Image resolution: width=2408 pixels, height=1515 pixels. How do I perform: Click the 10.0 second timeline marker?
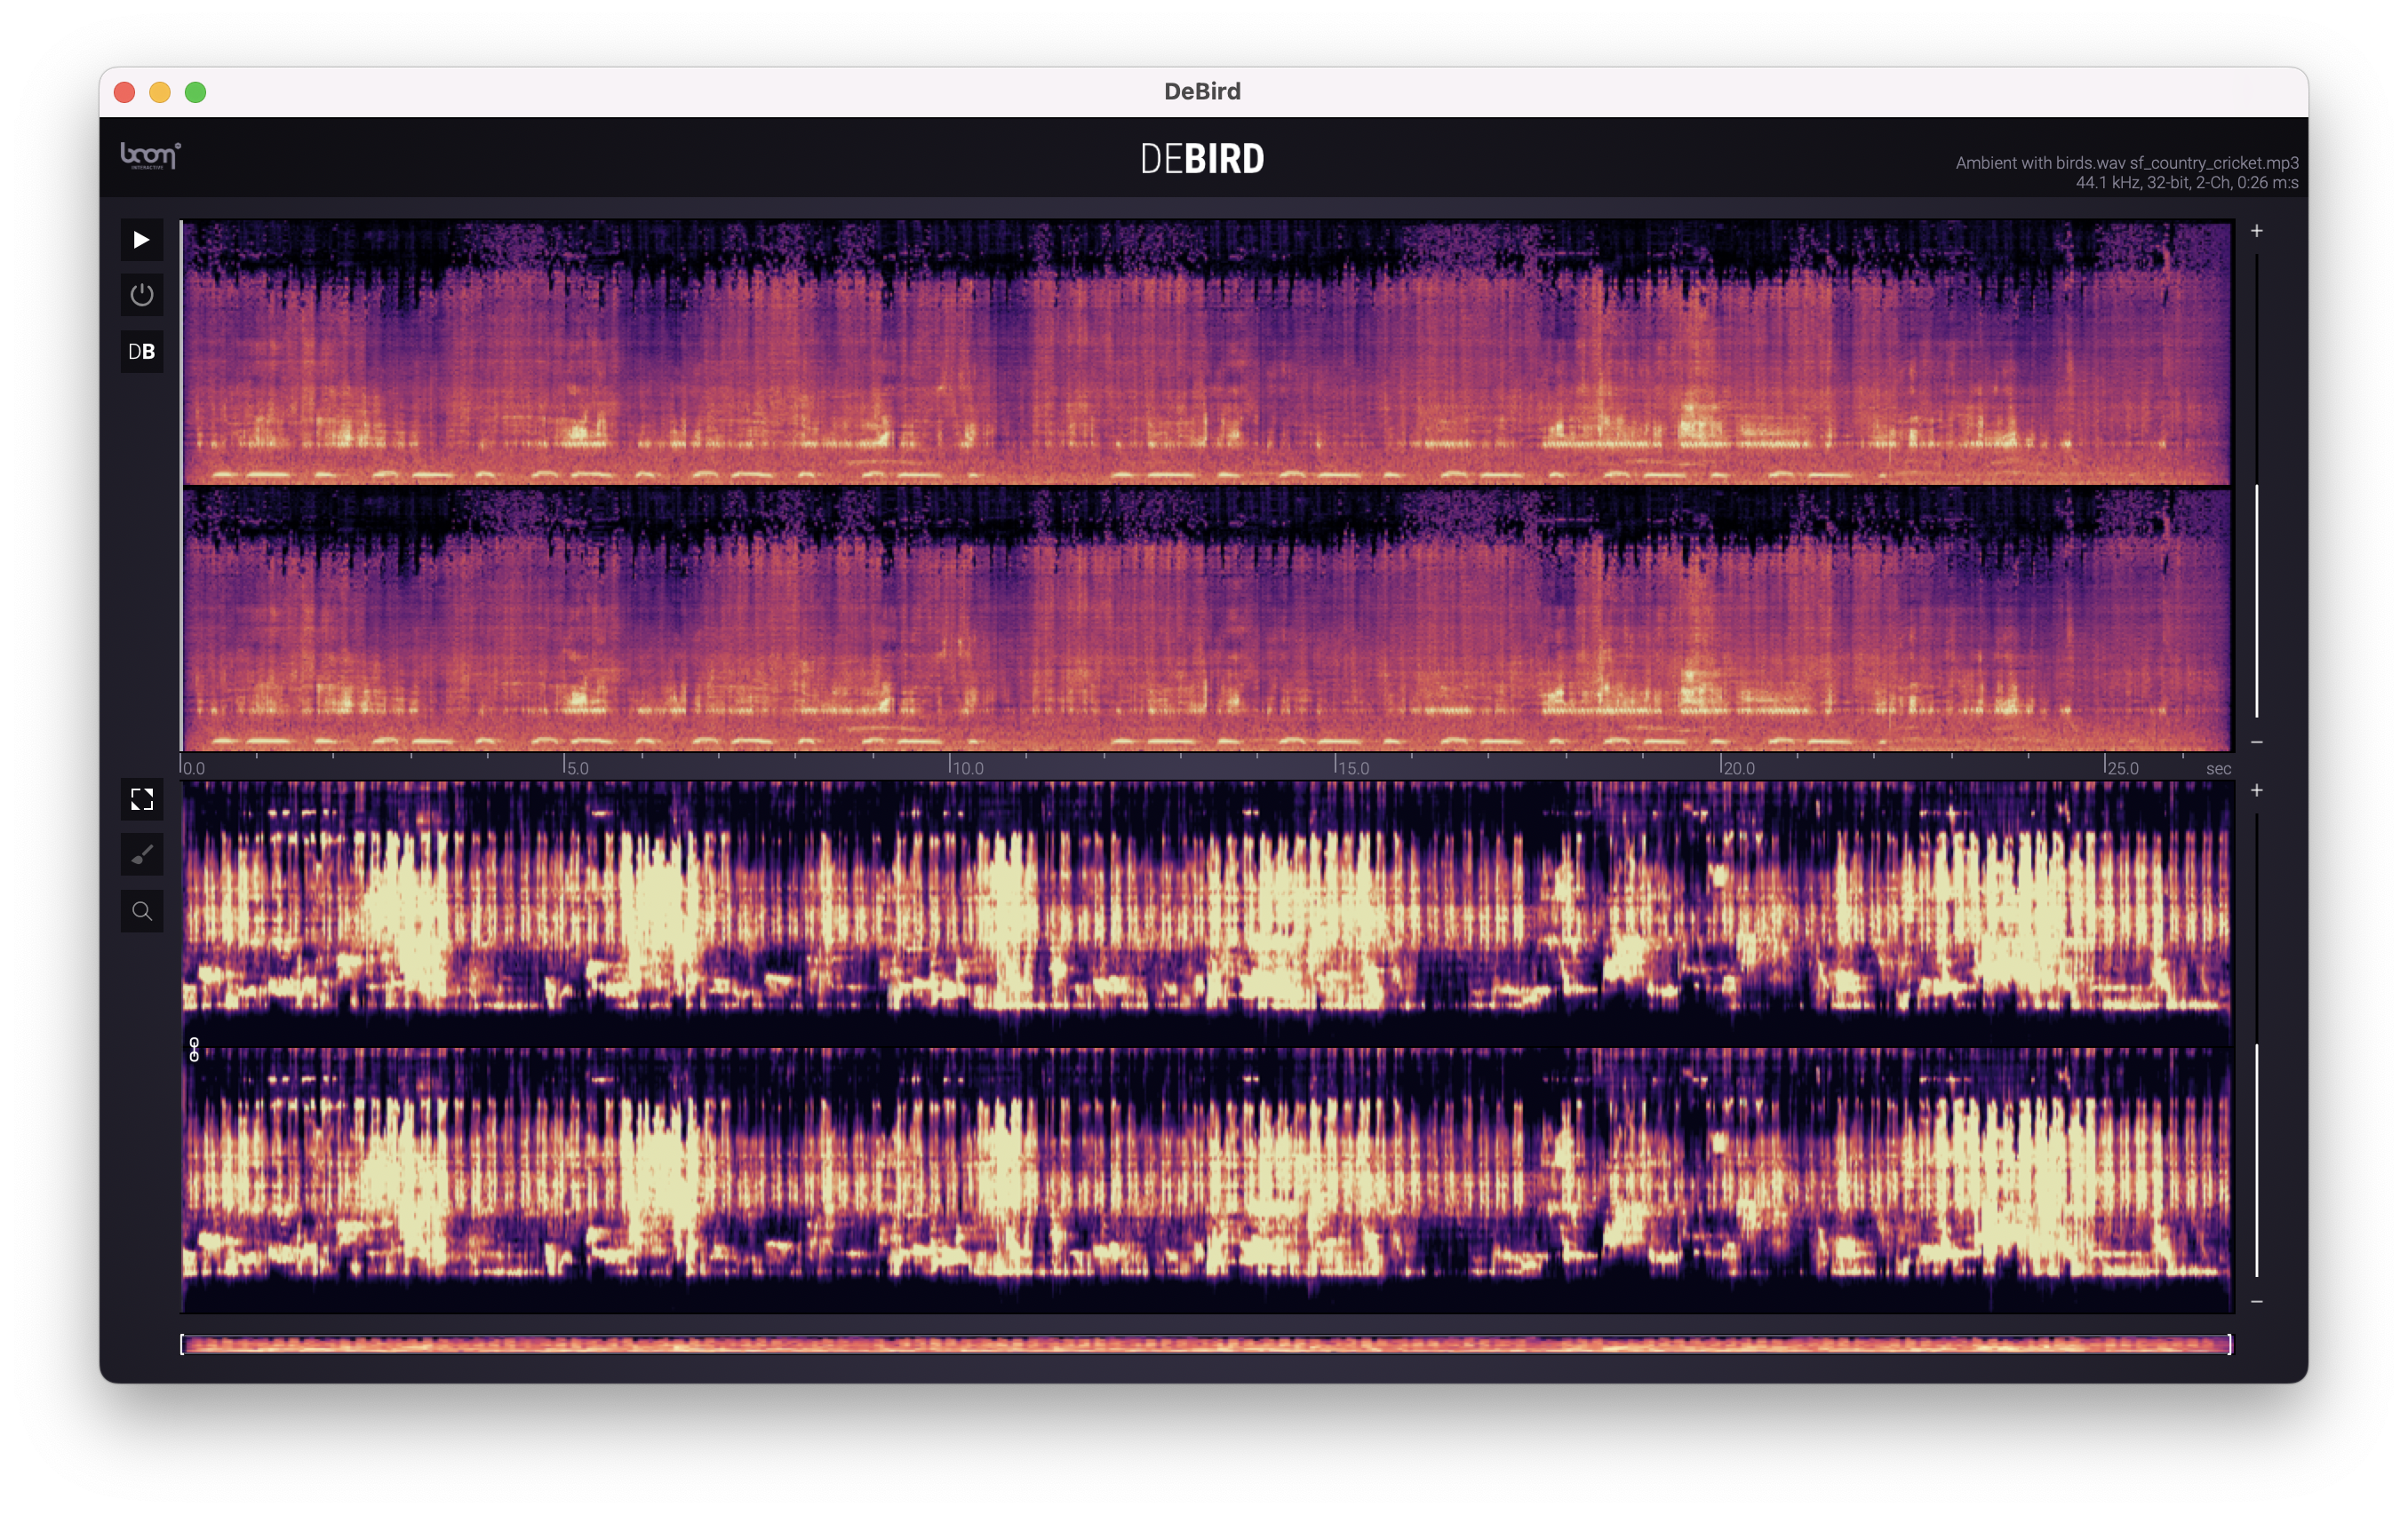[x=967, y=767]
